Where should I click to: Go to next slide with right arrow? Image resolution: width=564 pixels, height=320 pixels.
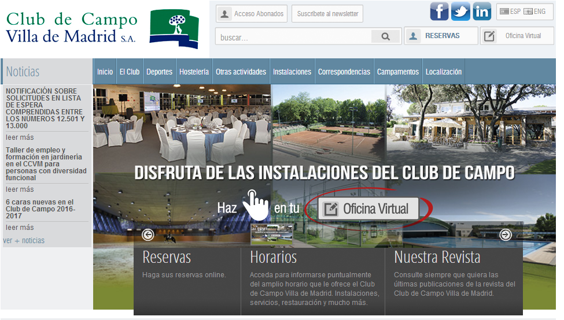coord(506,235)
